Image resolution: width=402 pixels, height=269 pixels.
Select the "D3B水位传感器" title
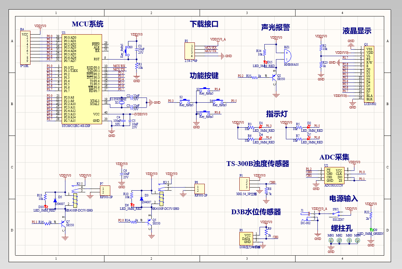(256, 212)
